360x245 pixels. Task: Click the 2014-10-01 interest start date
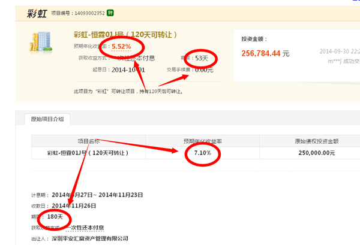tap(128, 70)
